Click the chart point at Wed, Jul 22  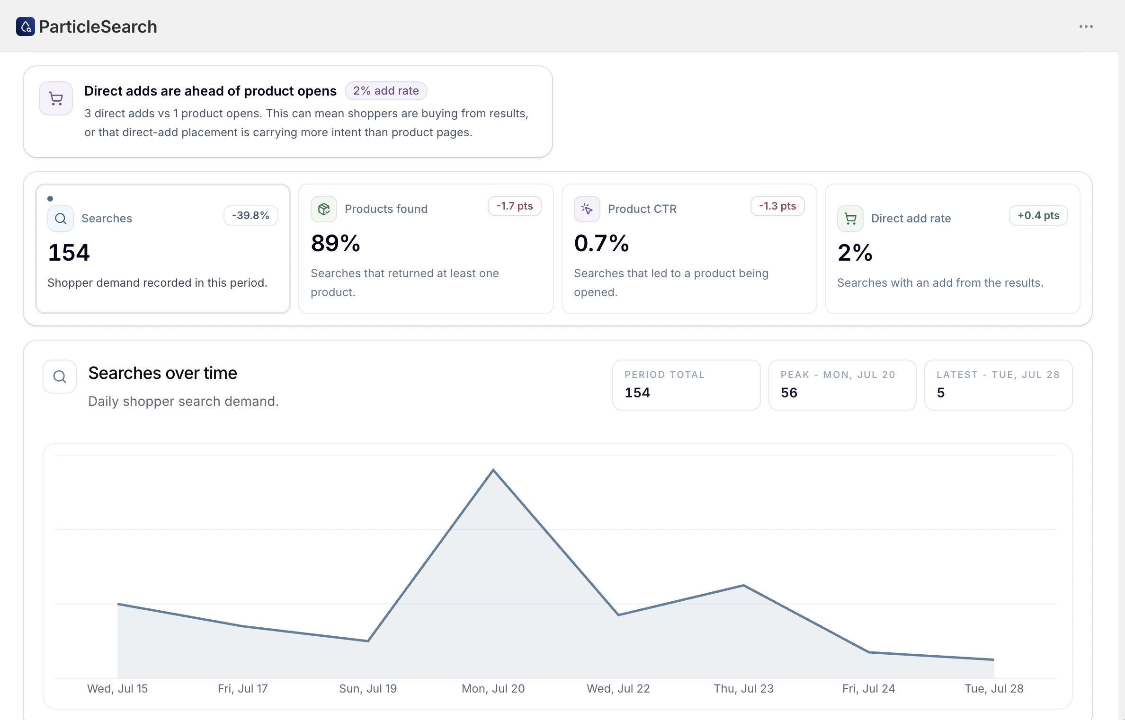(x=618, y=615)
